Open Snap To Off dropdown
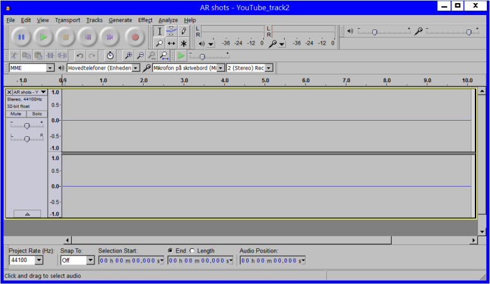The width and height of the screenshot is (490, 284). 90,260
